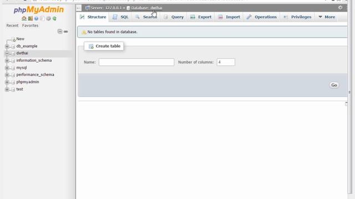Image resolution: width=355 pixels, height=199 pixels.
Task: Select performance_schema in the database tree
Action: [x=35, y=75]
